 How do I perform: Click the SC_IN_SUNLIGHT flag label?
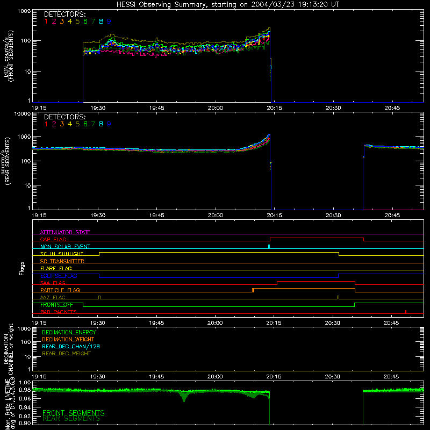coord(62,254)
